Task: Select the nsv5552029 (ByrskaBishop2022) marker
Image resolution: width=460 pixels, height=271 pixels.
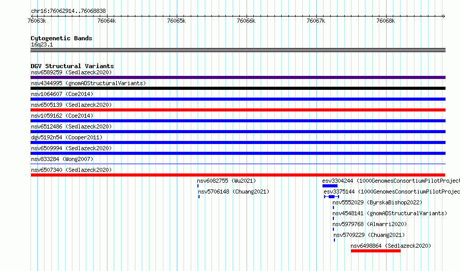Action: pos(333,208)
